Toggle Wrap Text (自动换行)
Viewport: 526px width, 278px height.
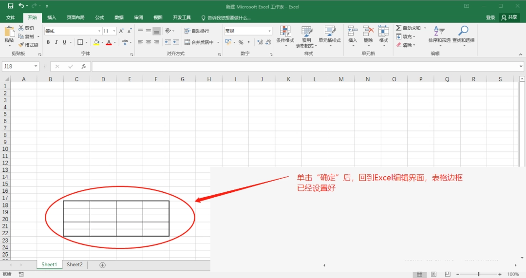(197, 31)
